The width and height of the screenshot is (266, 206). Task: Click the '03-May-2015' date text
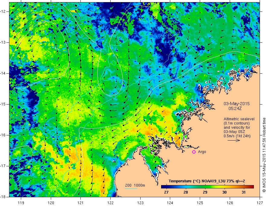(x=237, y=104)
